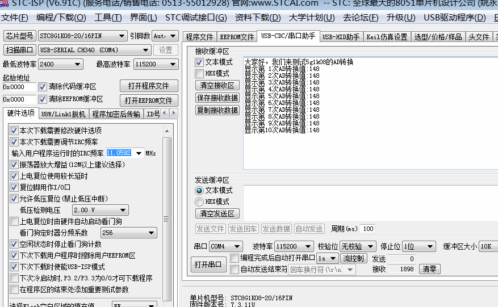Expand the chip model STC8G1K08-20/16PIN dropdown
The width and height of the screenshot is (498, 307).
click(122, 36)
